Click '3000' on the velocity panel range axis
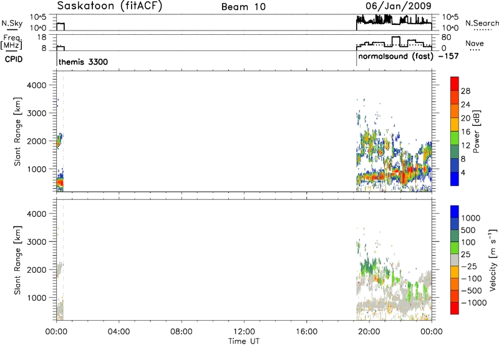The height and width of the screenshot is (345, 499). pyautogui.click(x=36, y=242)
